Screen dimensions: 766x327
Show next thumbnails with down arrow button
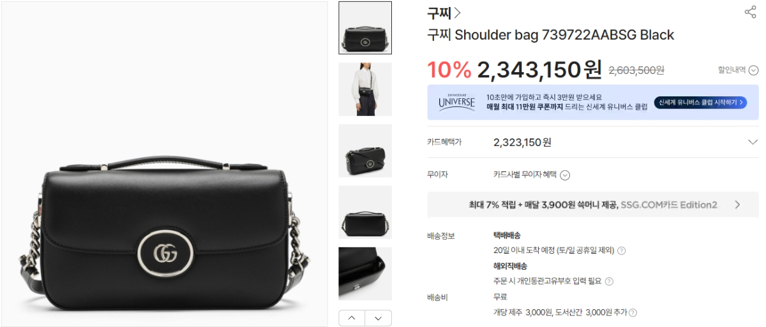[x=379, y=317]
